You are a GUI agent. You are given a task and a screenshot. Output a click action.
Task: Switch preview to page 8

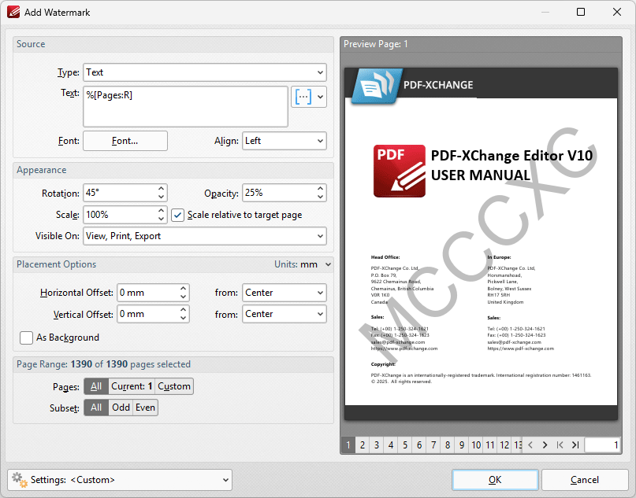[448, 445]
